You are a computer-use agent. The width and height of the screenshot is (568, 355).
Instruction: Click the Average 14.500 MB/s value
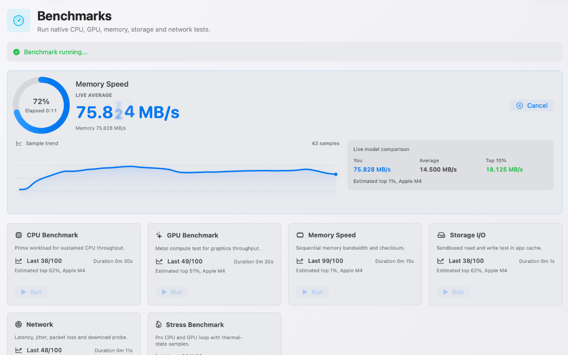(x=438, y=170)
